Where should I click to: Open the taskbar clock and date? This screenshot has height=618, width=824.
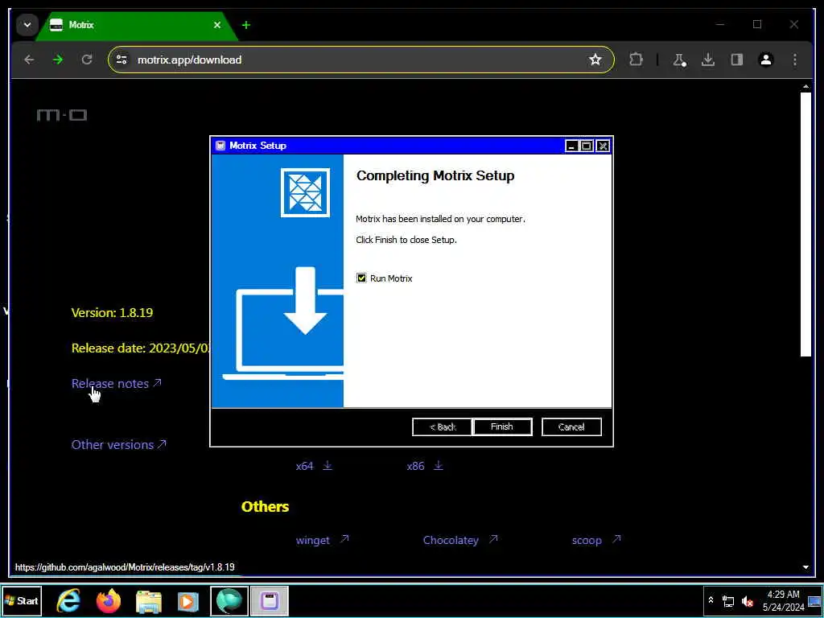(783, 600)
